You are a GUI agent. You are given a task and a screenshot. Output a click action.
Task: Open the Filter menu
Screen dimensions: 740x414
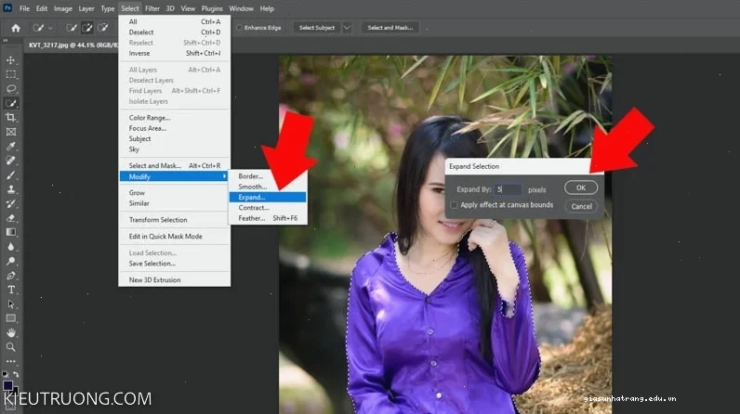[152, 8]
